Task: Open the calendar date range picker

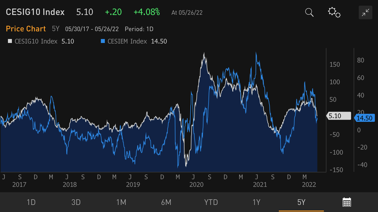Action: [347, 202]
